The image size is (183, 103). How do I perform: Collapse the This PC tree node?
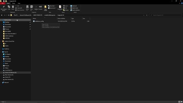pyautogui.click(x=1, y=52)
